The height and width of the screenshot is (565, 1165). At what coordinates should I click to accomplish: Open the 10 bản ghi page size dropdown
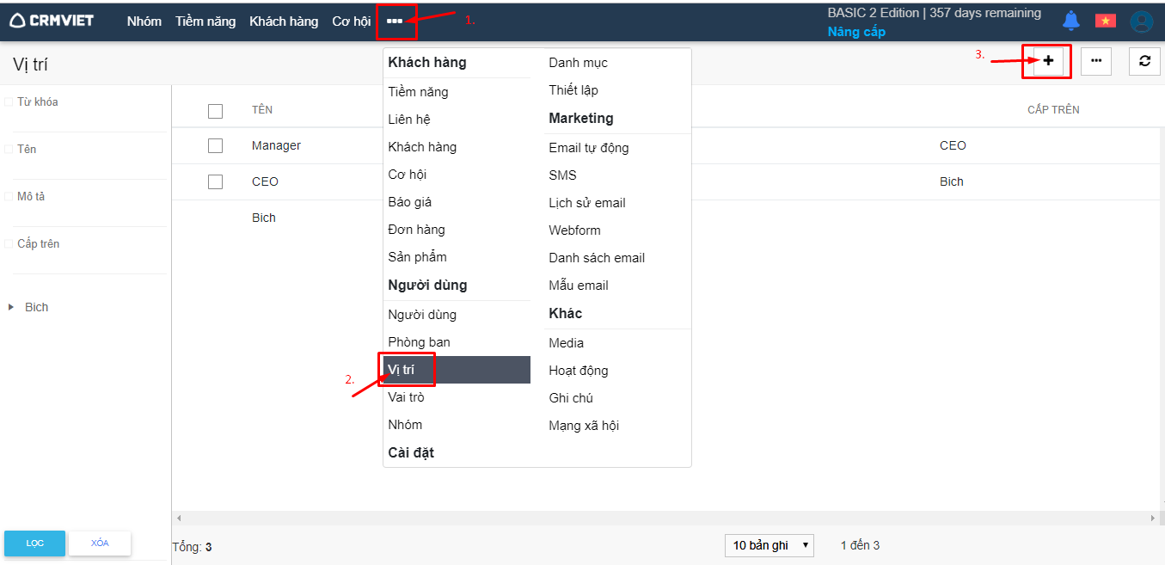coord(770,545)
